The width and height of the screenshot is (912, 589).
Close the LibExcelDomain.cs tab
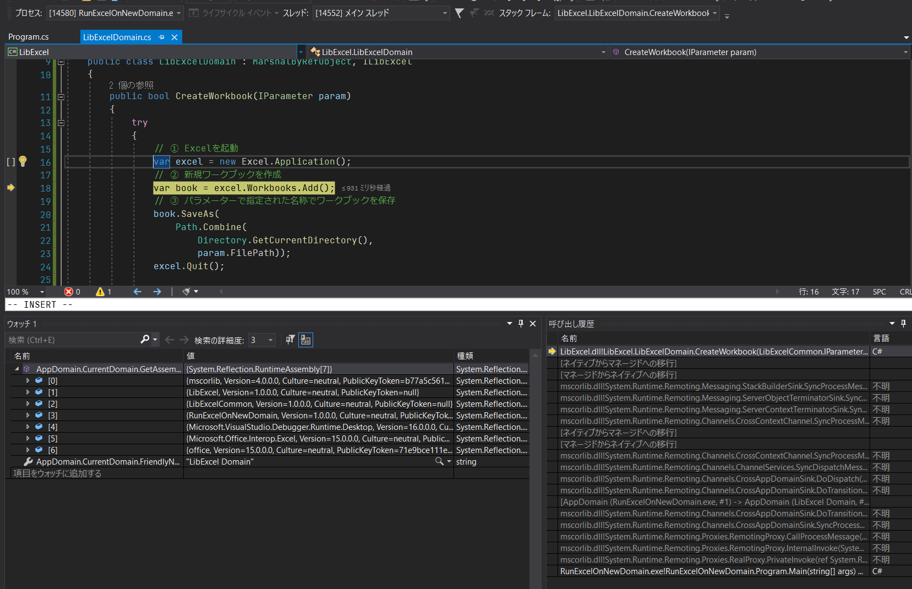pos(174,37)
